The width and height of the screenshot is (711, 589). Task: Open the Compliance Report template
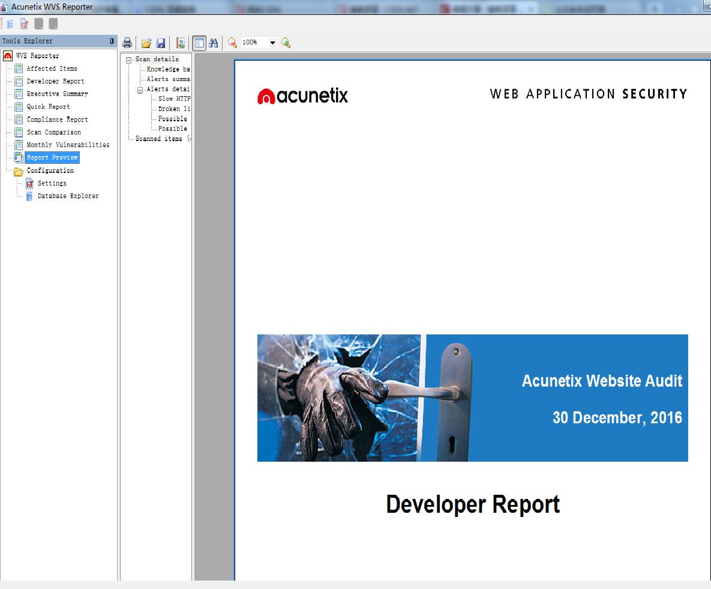tap(57, 119)
